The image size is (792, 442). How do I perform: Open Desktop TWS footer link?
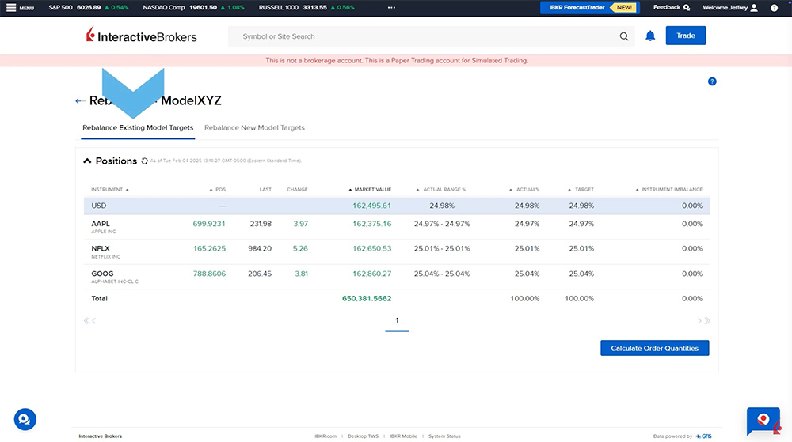point(363,436)
